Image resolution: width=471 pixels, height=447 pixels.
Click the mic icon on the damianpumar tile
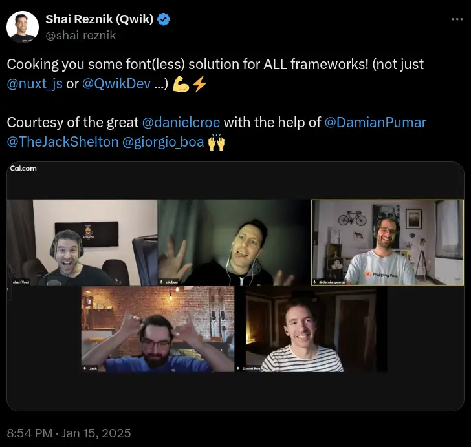click(316, 282)
